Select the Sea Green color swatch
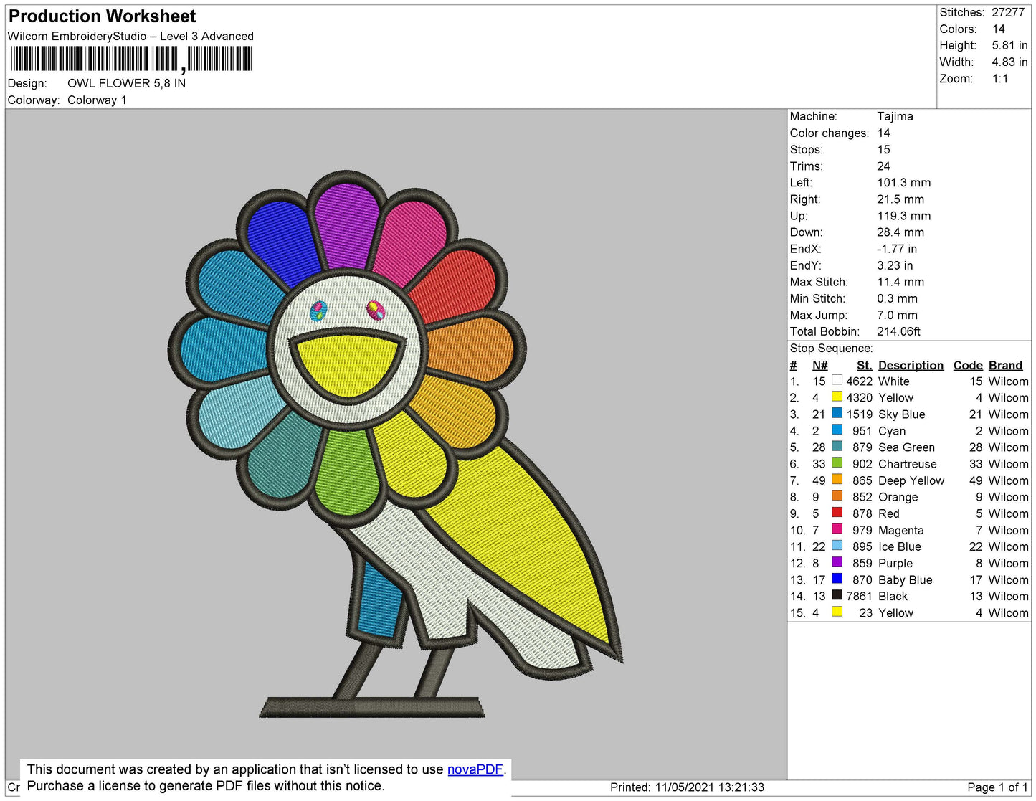The width and height of the screenshot is (1036, 801). tap(837, 446)
